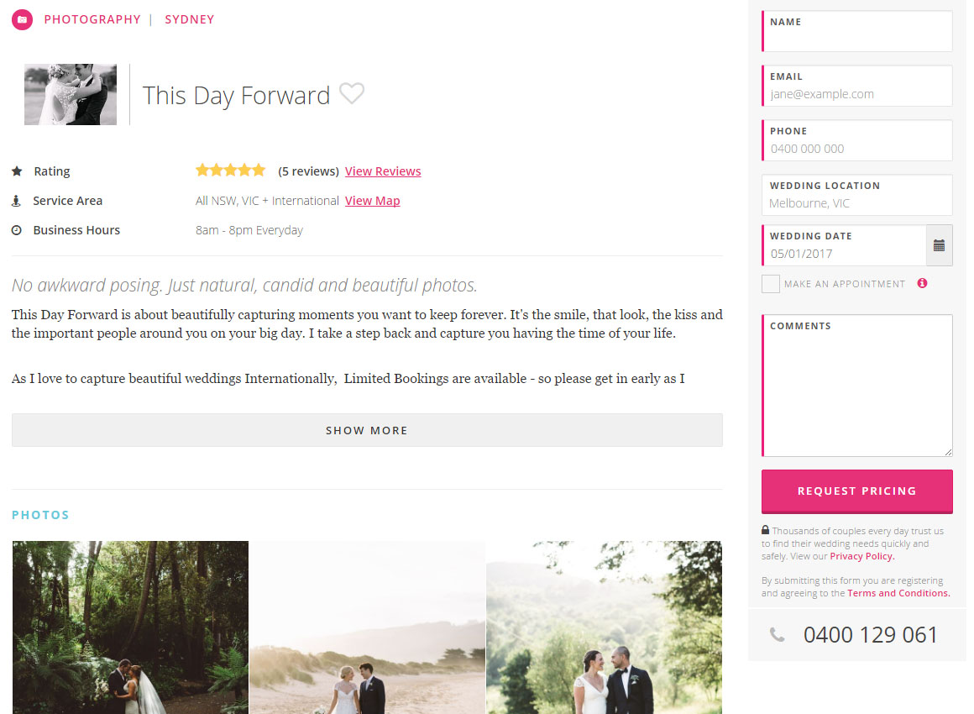Click the clock icon beside Business Hours

coord(17,230)
